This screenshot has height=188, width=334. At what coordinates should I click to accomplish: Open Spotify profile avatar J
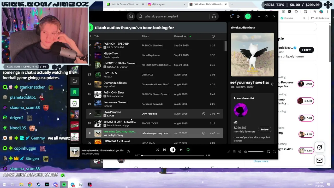[x=248, y=16]
